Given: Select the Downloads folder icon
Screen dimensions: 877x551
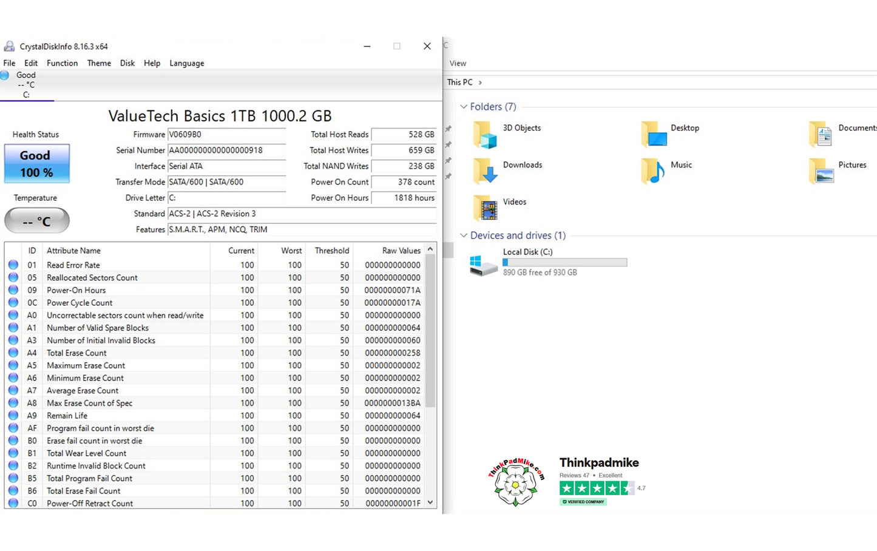Looking at the screenshot, I should [x=486, y=171].
